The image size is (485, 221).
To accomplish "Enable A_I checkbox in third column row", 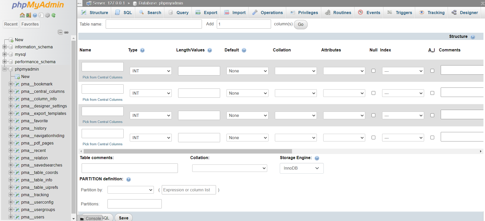I will tap(432, 115).
